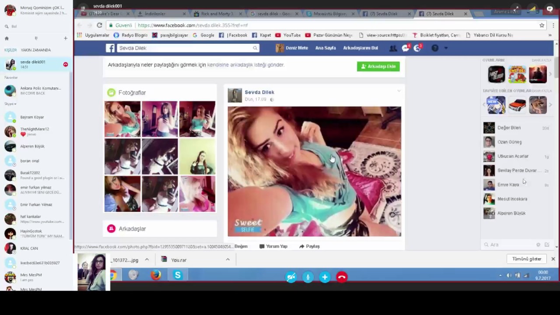The width and height of the screenshot is (560, 315).
Task: Click the Skype home icon
Action: pos(7,38)
